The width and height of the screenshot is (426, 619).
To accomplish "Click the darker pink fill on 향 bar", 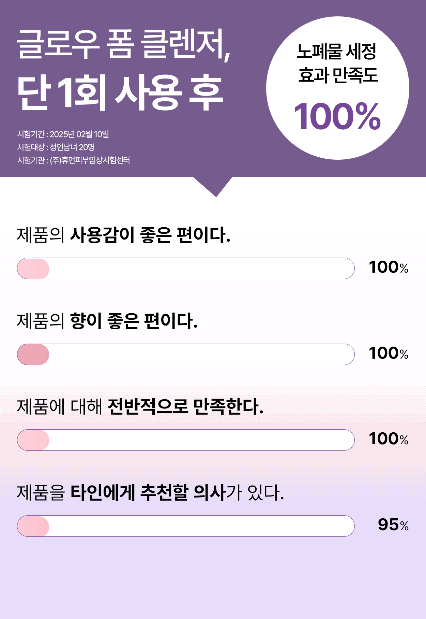I will click(33, 354).
